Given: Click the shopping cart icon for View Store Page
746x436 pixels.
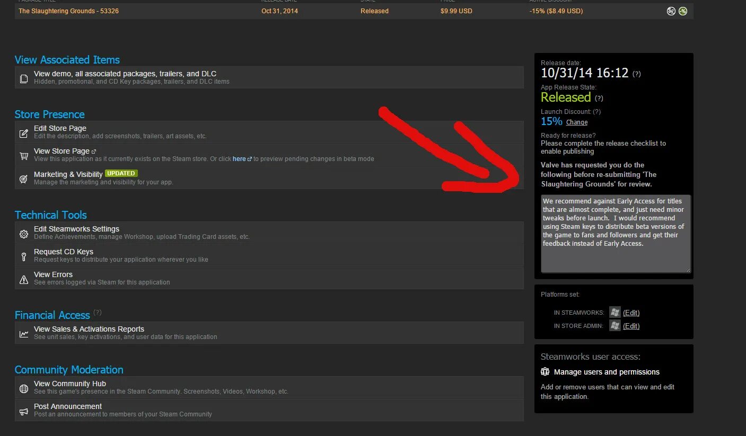Looking at the screenshot, I should [24, 156].
